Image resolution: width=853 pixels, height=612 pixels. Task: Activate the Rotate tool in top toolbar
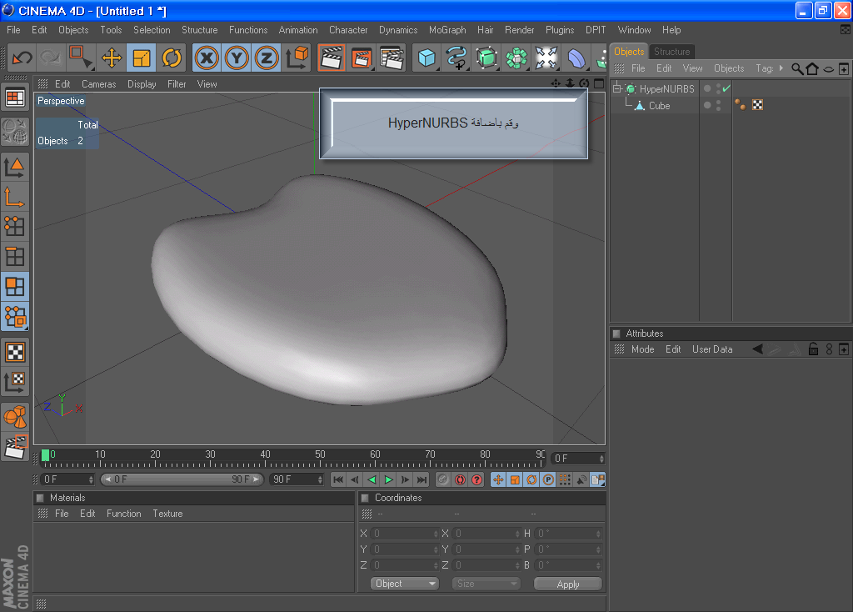point(172,58)
